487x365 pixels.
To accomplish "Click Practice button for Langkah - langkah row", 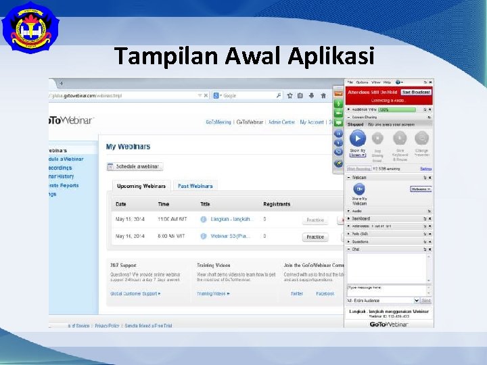I will coord(315,220).
